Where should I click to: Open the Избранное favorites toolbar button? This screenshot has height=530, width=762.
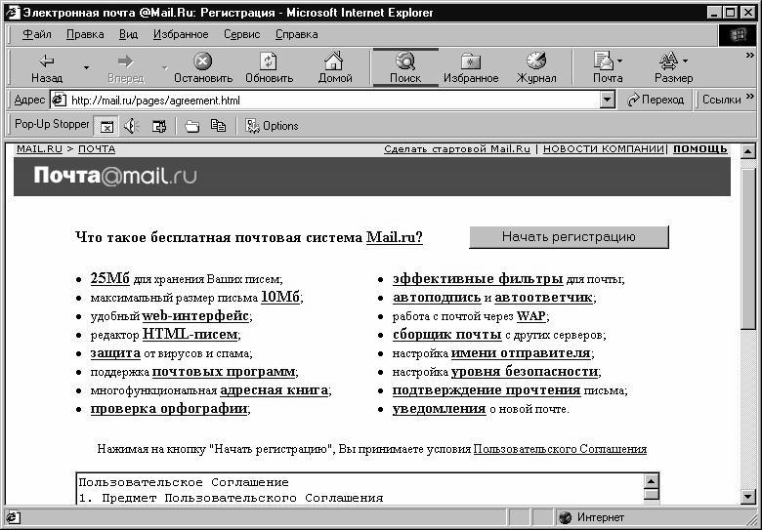(x=471, y=67)
